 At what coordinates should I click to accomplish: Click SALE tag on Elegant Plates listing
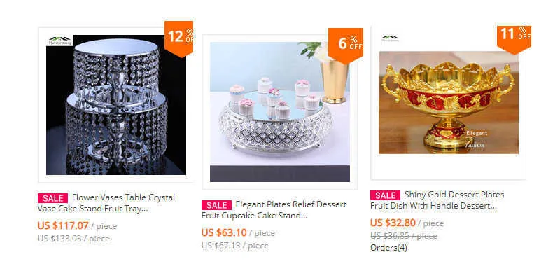click(216, 205)
